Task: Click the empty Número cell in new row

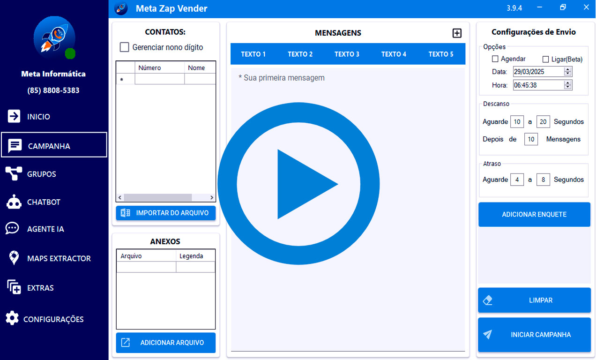Action: pyautogui.click(x=160, y=79)
